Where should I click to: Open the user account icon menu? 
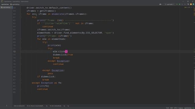point(161,4)
